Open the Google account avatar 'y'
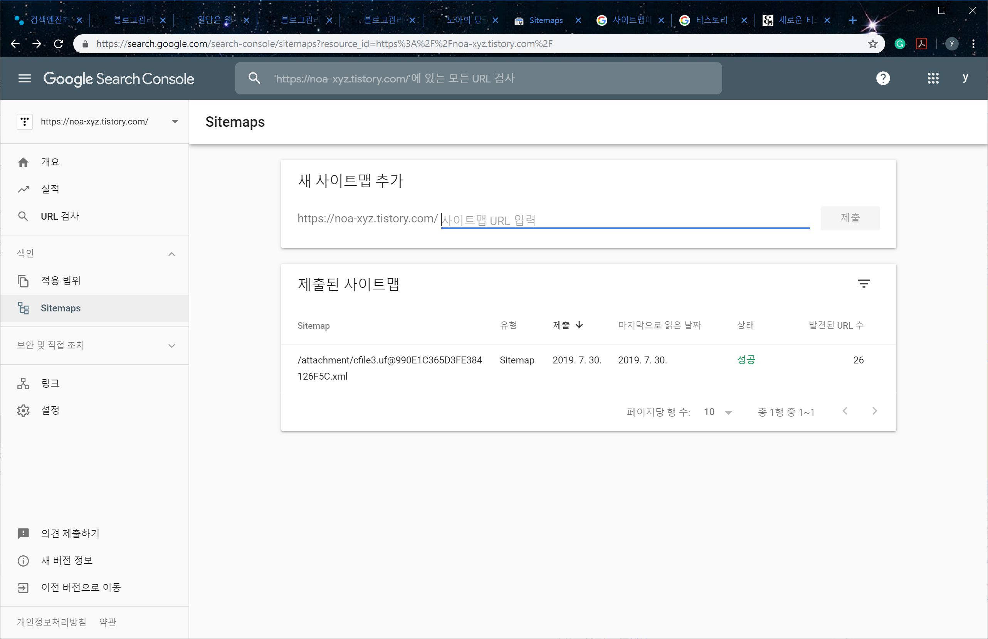Screen dimensions: 988x639 pos(965,77)
